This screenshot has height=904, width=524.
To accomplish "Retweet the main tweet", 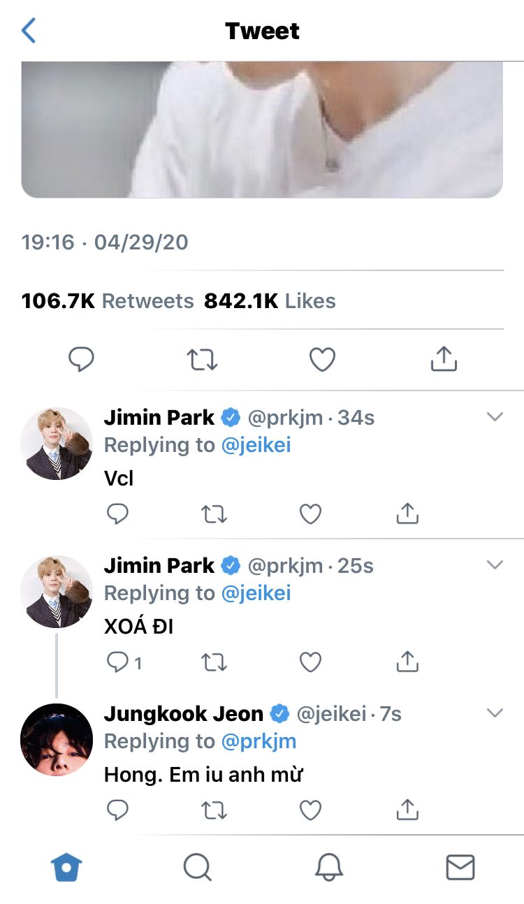I will (203, 360).
